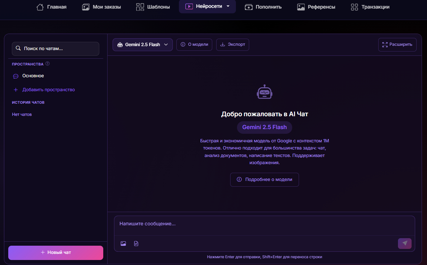Click Добавить пространство link
This screenshot has height=265, width=427.
click(x=48, y=90)
